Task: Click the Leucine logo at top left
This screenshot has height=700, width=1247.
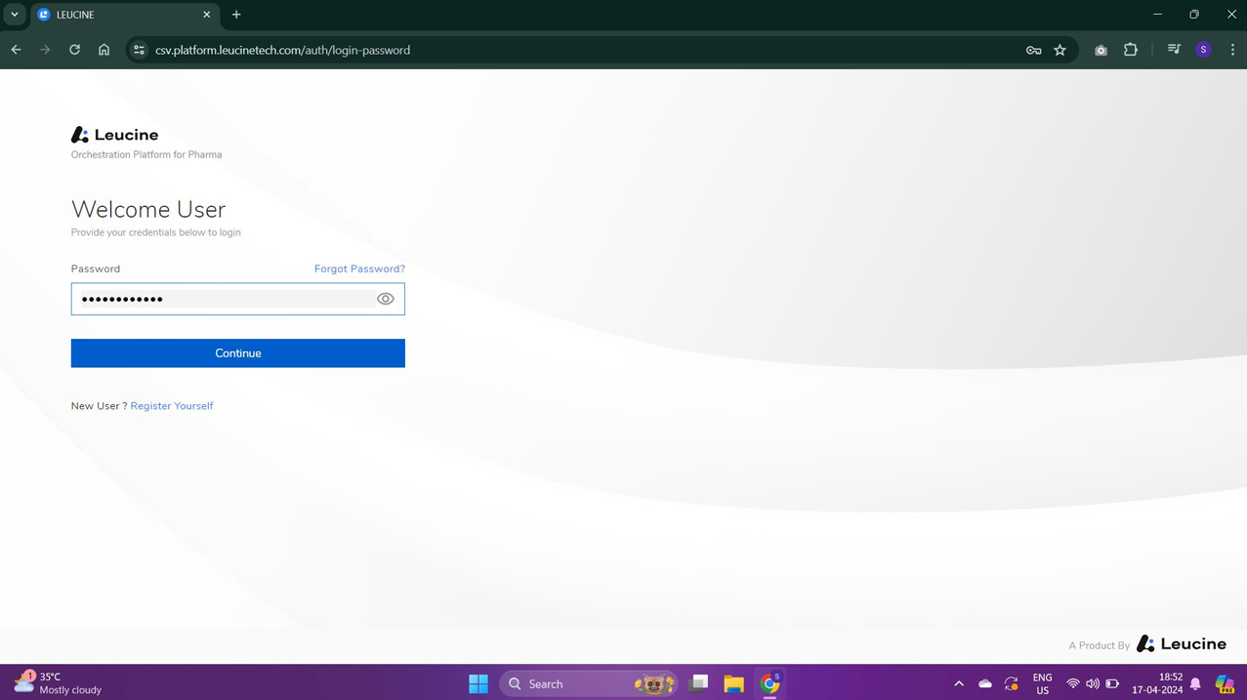Action: [x=114, y=135]
